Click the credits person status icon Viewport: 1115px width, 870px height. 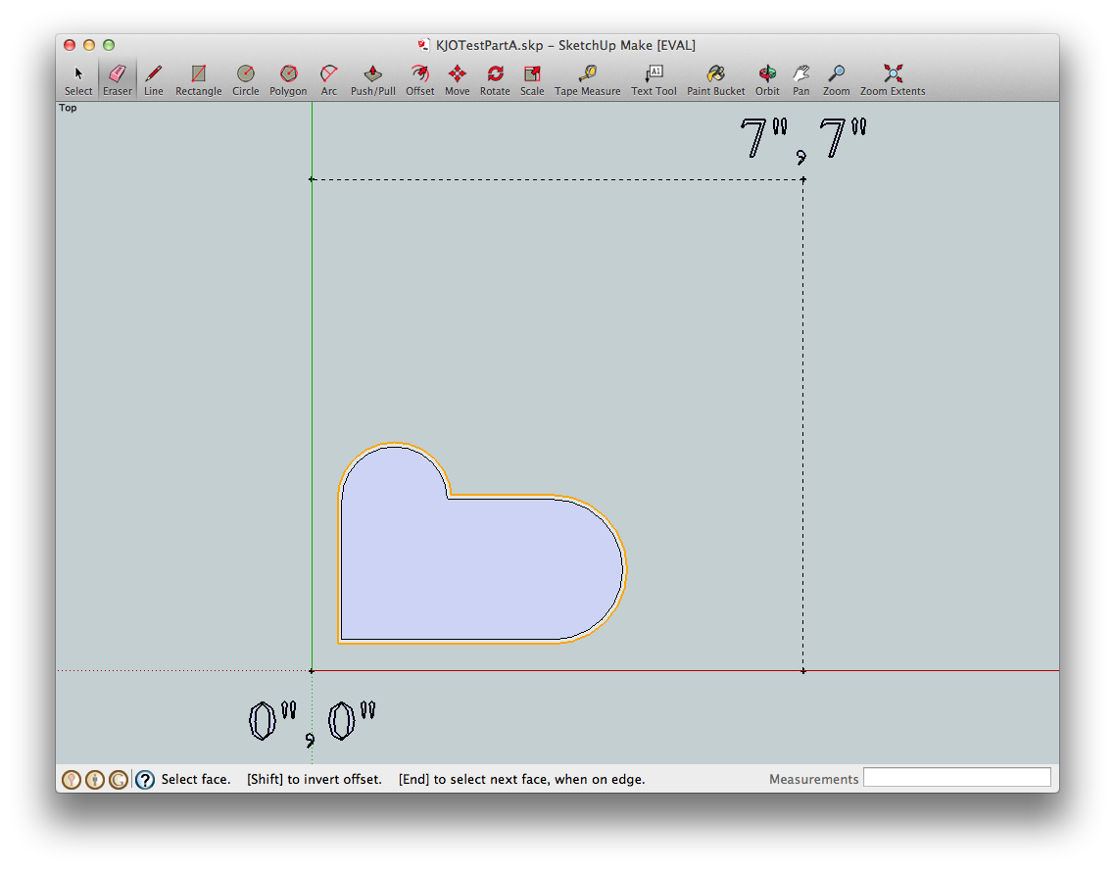pos(95,780)
